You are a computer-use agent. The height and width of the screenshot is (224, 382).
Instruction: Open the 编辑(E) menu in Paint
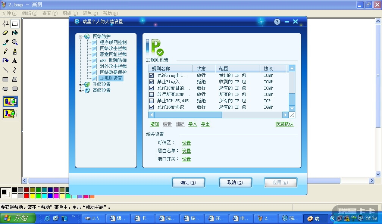[x=30, y=13]
